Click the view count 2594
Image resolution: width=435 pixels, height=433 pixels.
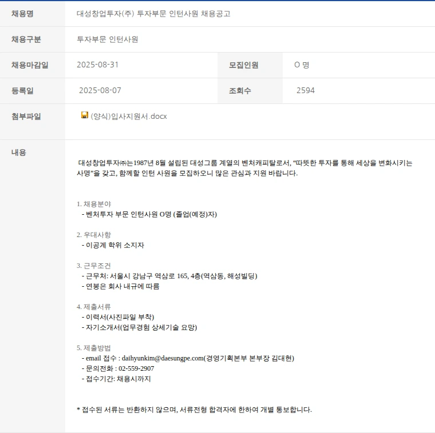click(x=306, y=90)
